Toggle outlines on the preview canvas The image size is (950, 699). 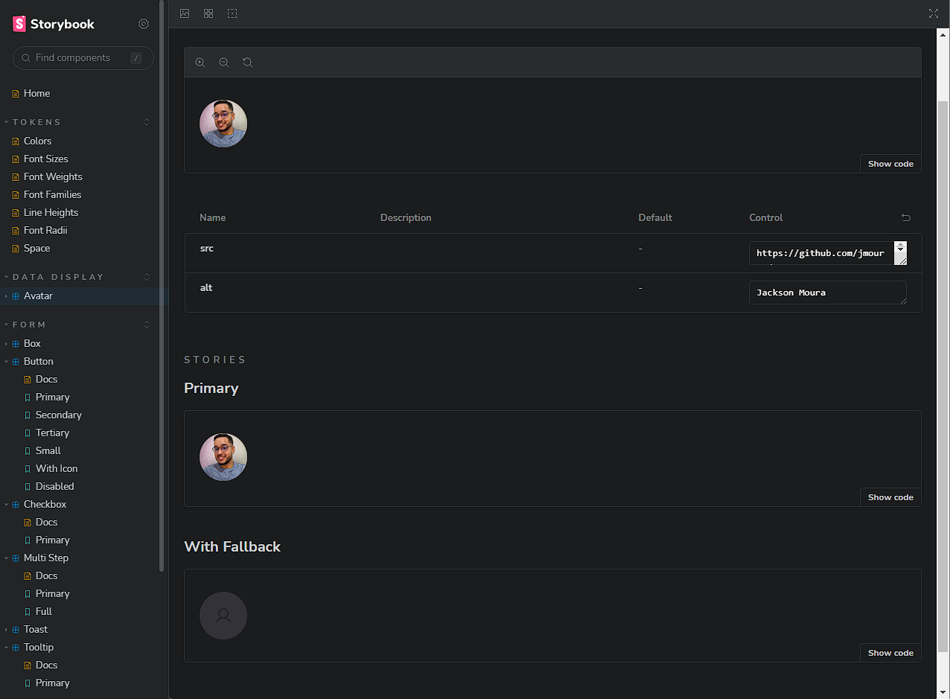[232, 13]
